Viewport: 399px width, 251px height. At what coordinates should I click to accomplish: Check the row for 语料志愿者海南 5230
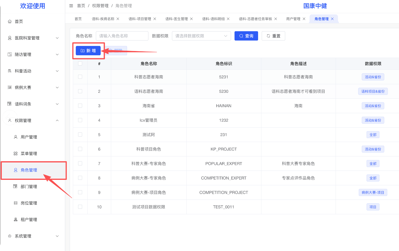tap(80, 91)
